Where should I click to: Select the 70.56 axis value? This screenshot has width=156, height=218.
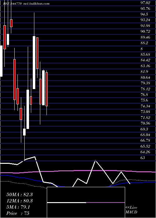pos(145,123)
